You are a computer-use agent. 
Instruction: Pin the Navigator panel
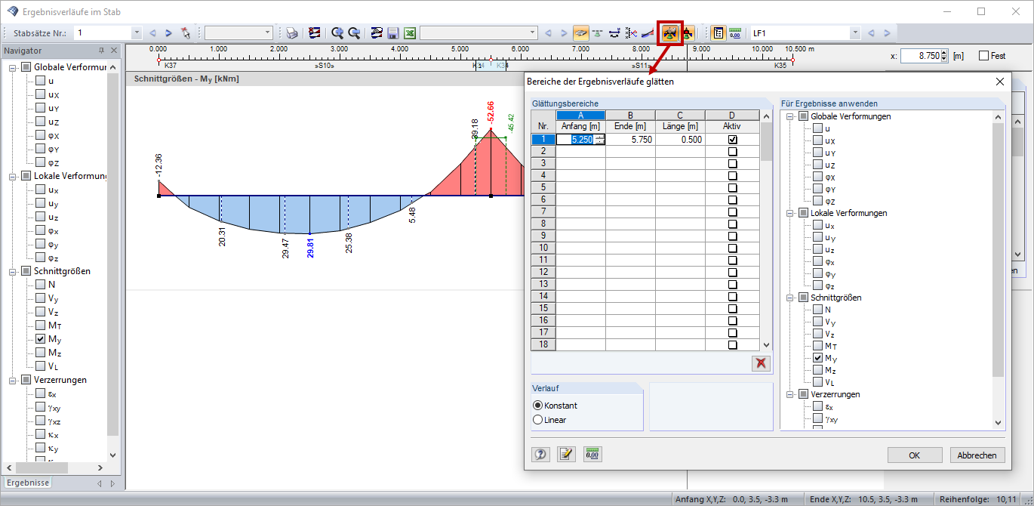pos(102,51)
